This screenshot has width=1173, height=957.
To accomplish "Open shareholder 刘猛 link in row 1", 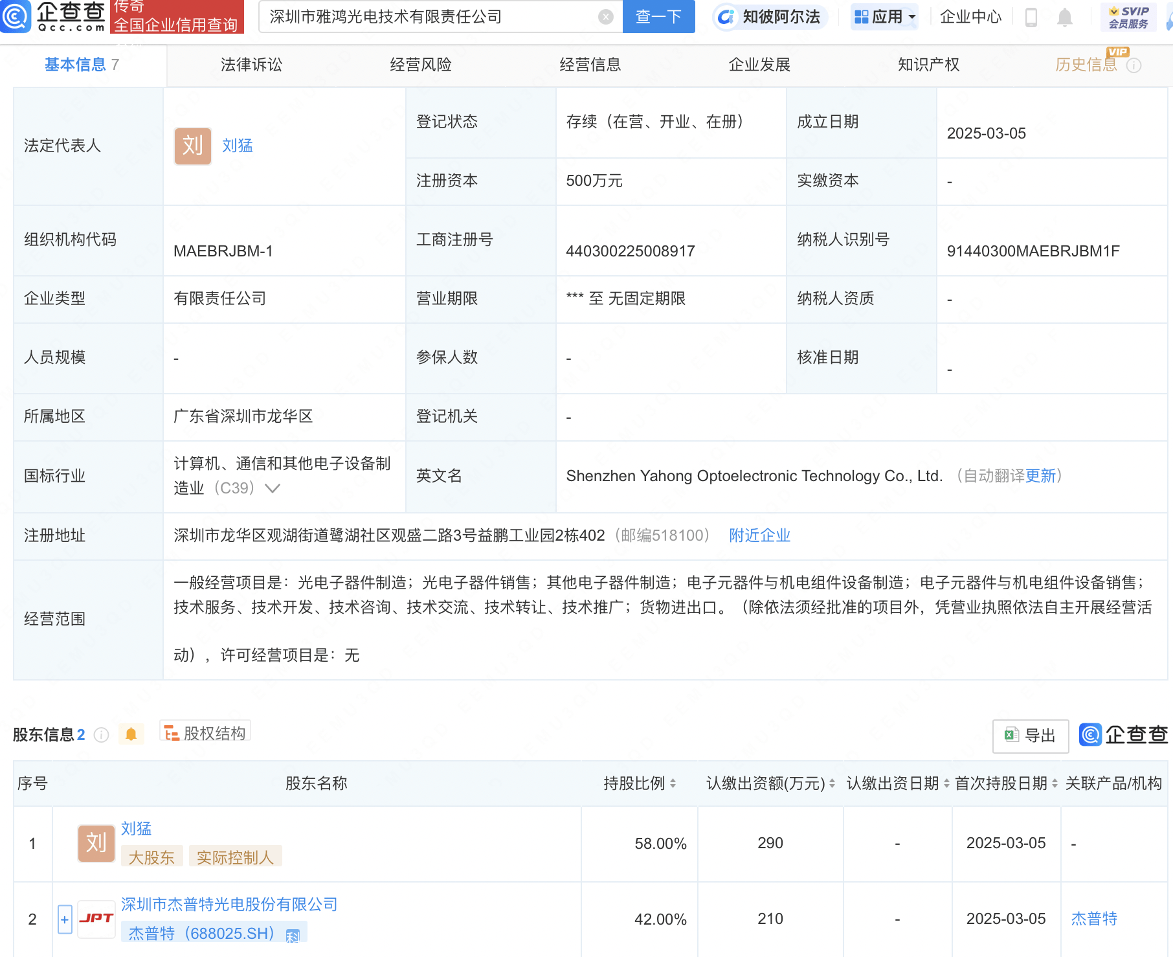I will pyautogui.click(x=136, y=828).
